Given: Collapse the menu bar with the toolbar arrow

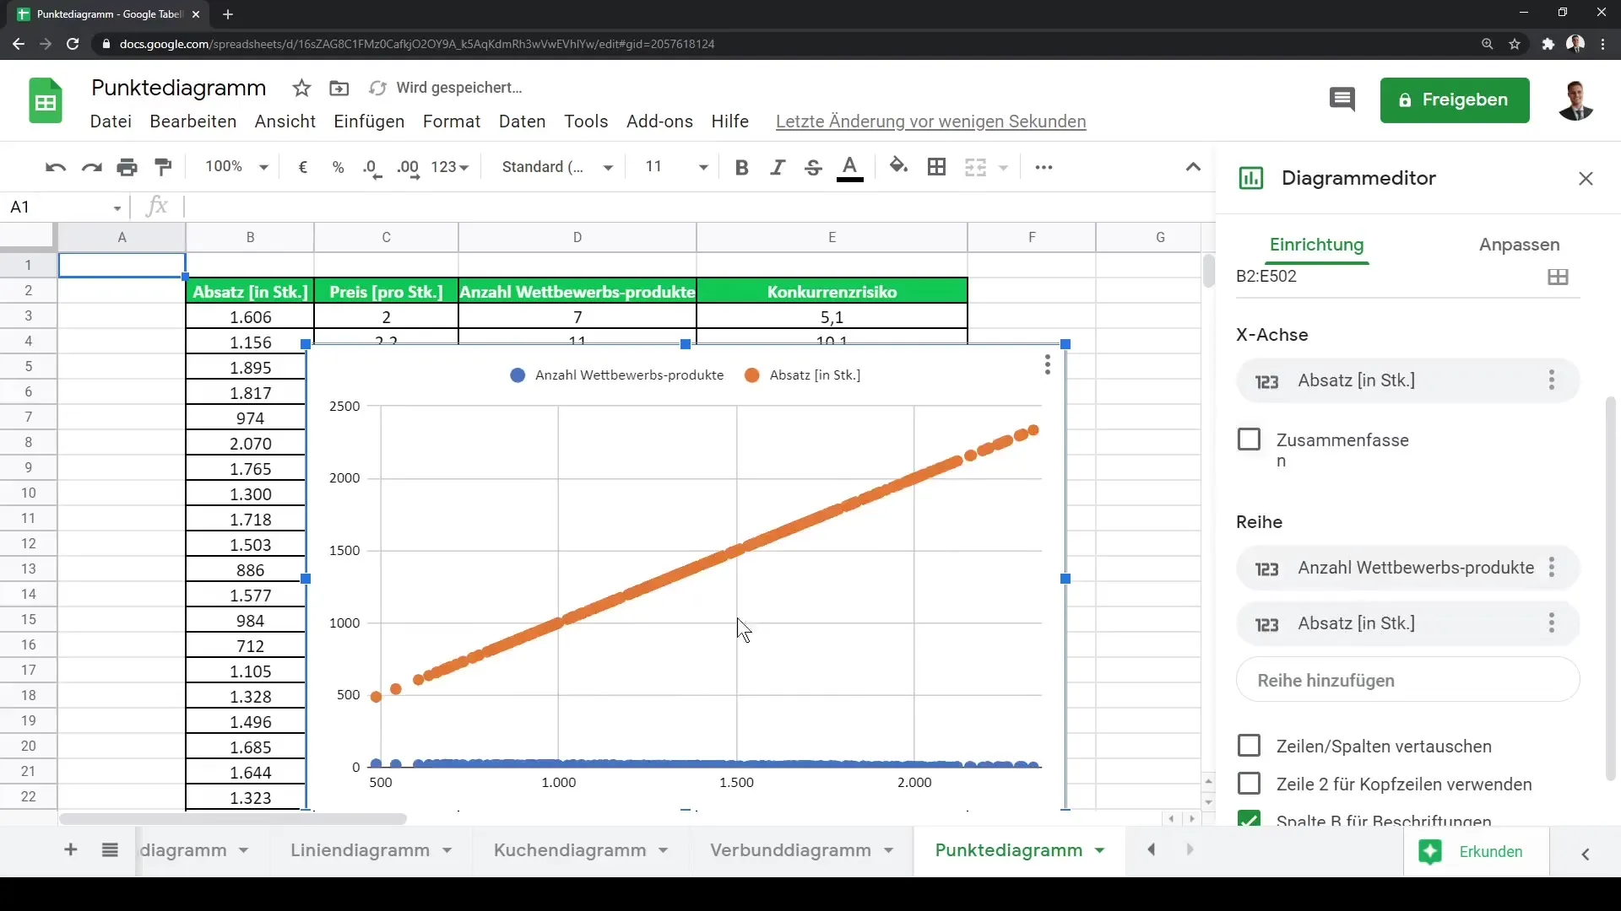Looking at the screenshot, I should (x=1193, y=167).
